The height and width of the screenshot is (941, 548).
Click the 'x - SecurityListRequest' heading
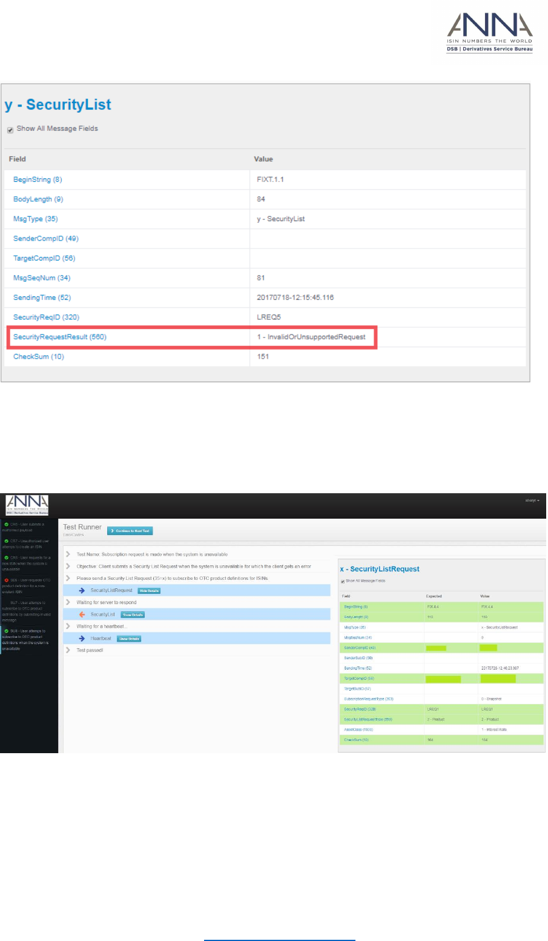coord(380,570)
